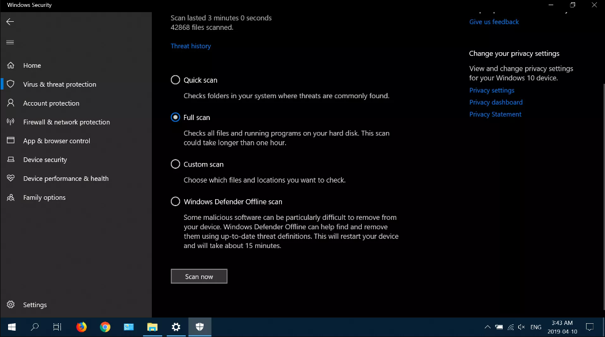Open taskbar search magnifier
Screen dimensions: 605x337
click(x=35, y=327)
